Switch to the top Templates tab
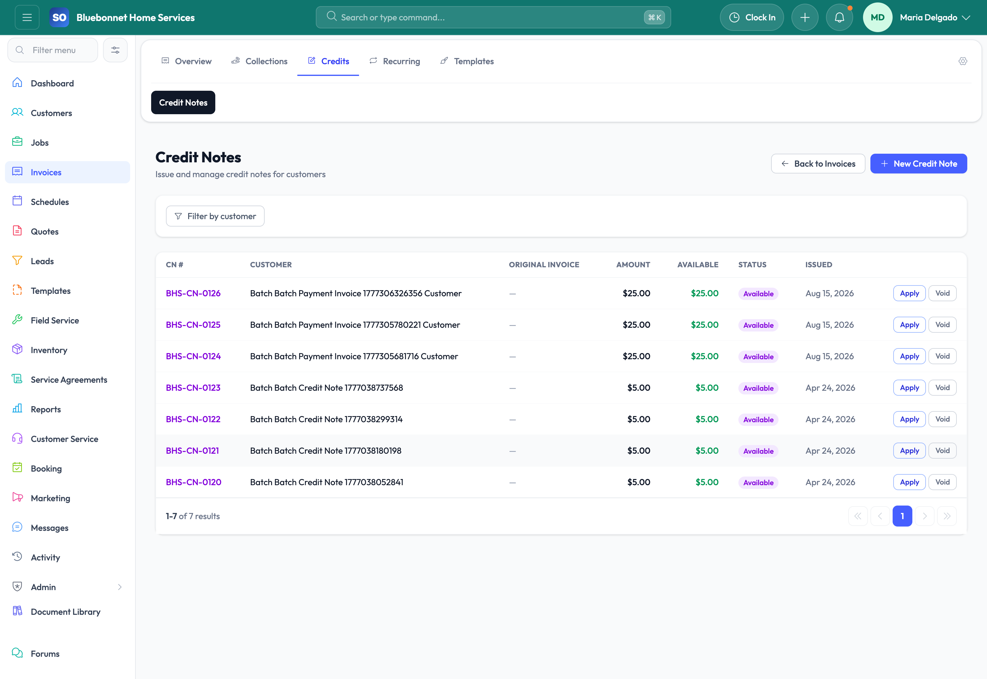The height and width of the screenshot is (679, 987). (x=467, y=61)
